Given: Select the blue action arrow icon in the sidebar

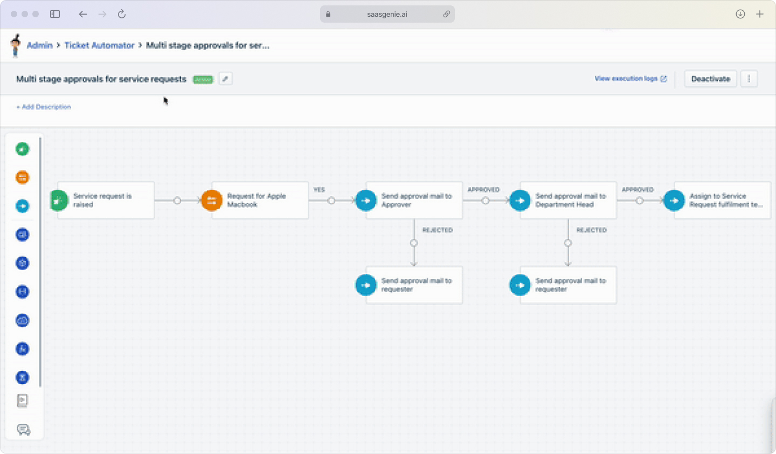Looking at the screenshot, I should tap(22, 205).
